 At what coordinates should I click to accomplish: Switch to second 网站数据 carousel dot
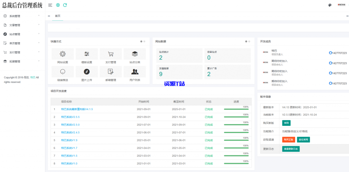click(249, 41)
